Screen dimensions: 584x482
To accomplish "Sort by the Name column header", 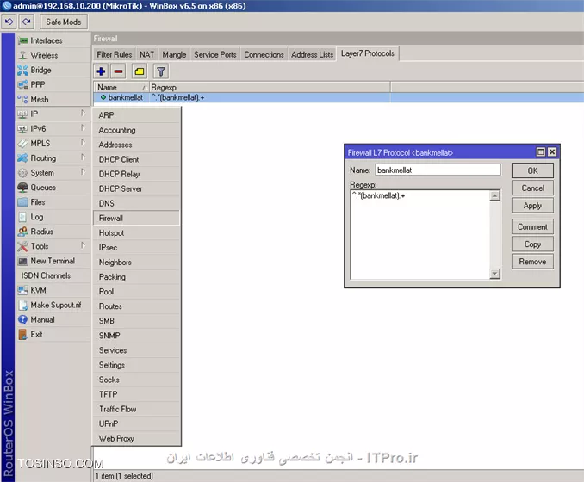I will (121, 87).
